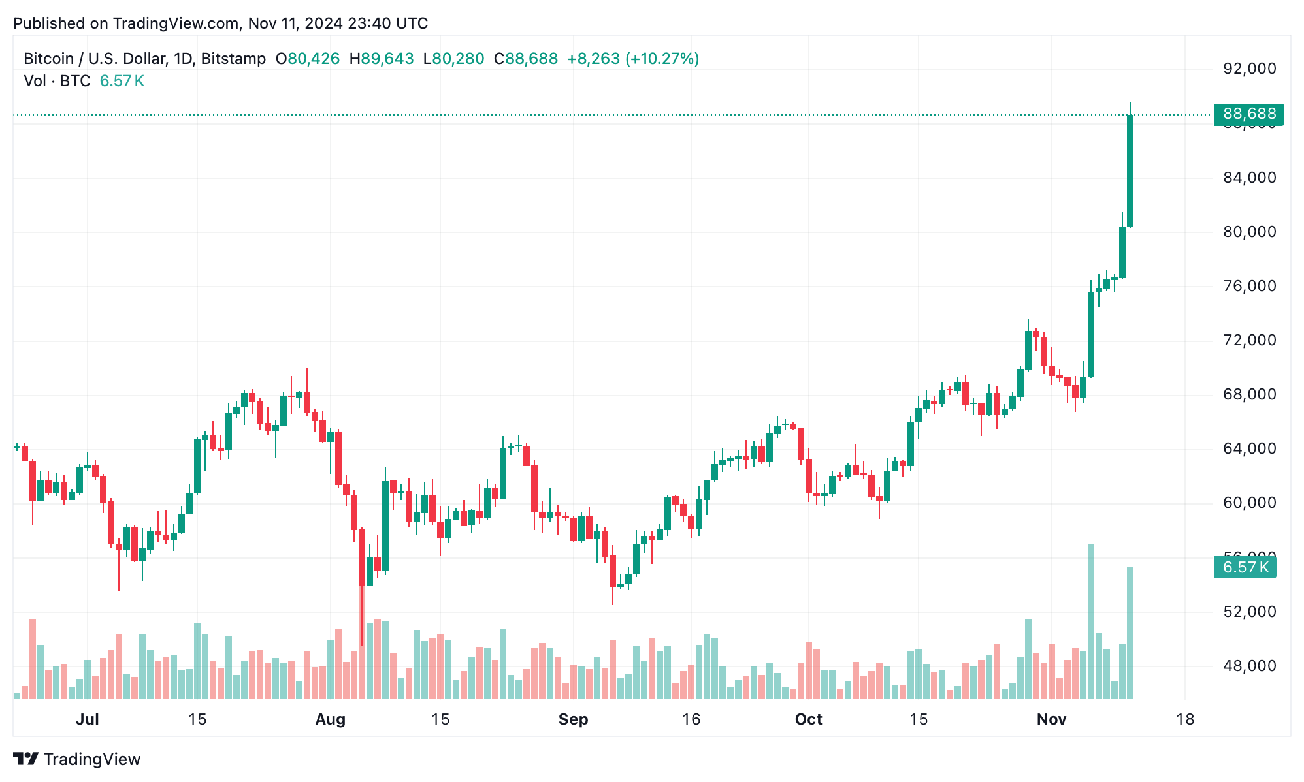Image resolution: width=1304 pixels, height=782 pixels.
Task: Click the 80,000 price axis label
Action: [1249, 232]
